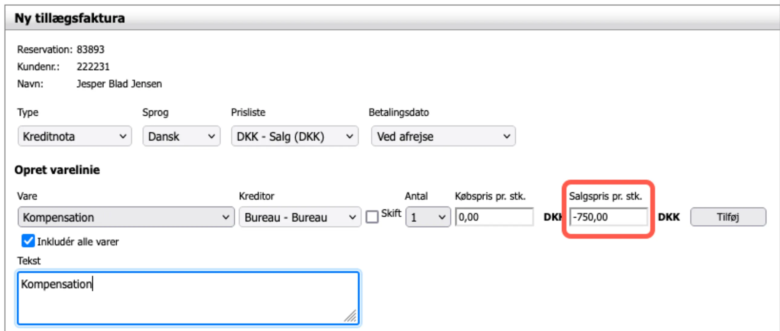Screen dimensions: 780x331
Task: Click reservation number 83893
Action: tap(90, 49)
